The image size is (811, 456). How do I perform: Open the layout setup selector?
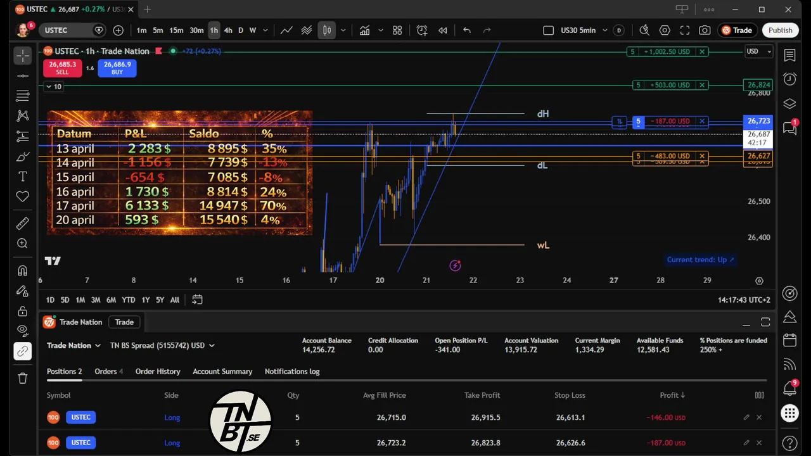[x=549, y=30]
